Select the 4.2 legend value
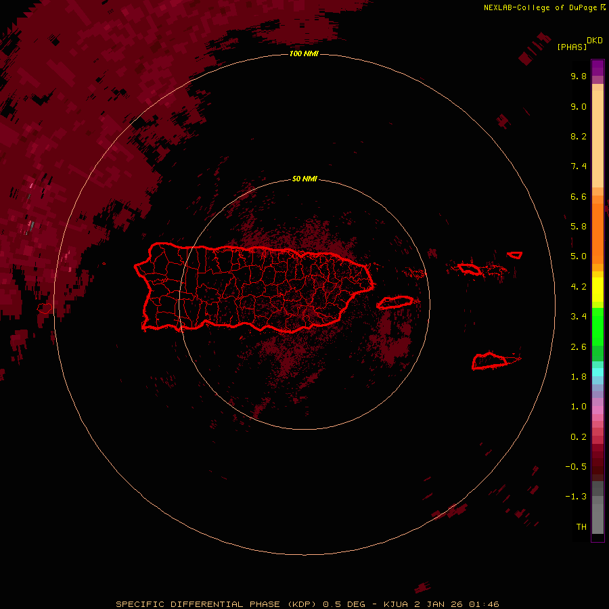This screenshot has width=609, height=609. click(x=579, y=287)
